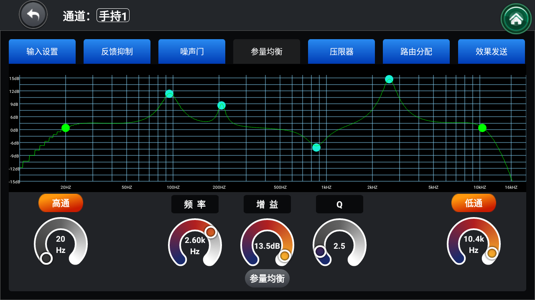Switch to the 压限器 tab

(x=341, y=52)
